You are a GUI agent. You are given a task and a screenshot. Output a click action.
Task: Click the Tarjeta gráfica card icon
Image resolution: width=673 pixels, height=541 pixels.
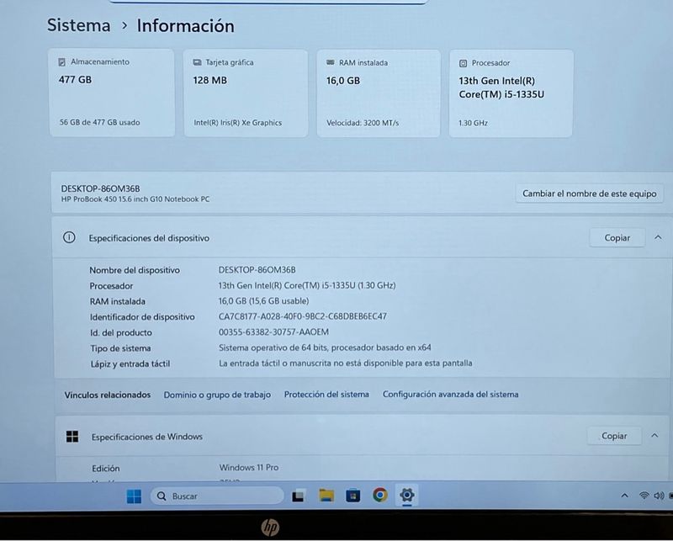197,62
